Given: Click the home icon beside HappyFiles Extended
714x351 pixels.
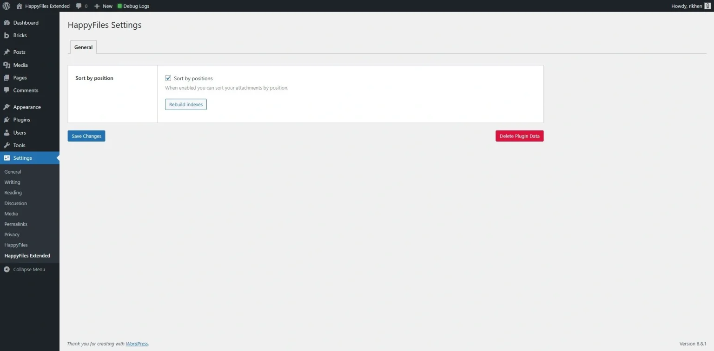Looking at the screenshot, I should pyautogui.click(x=19, y=6).
